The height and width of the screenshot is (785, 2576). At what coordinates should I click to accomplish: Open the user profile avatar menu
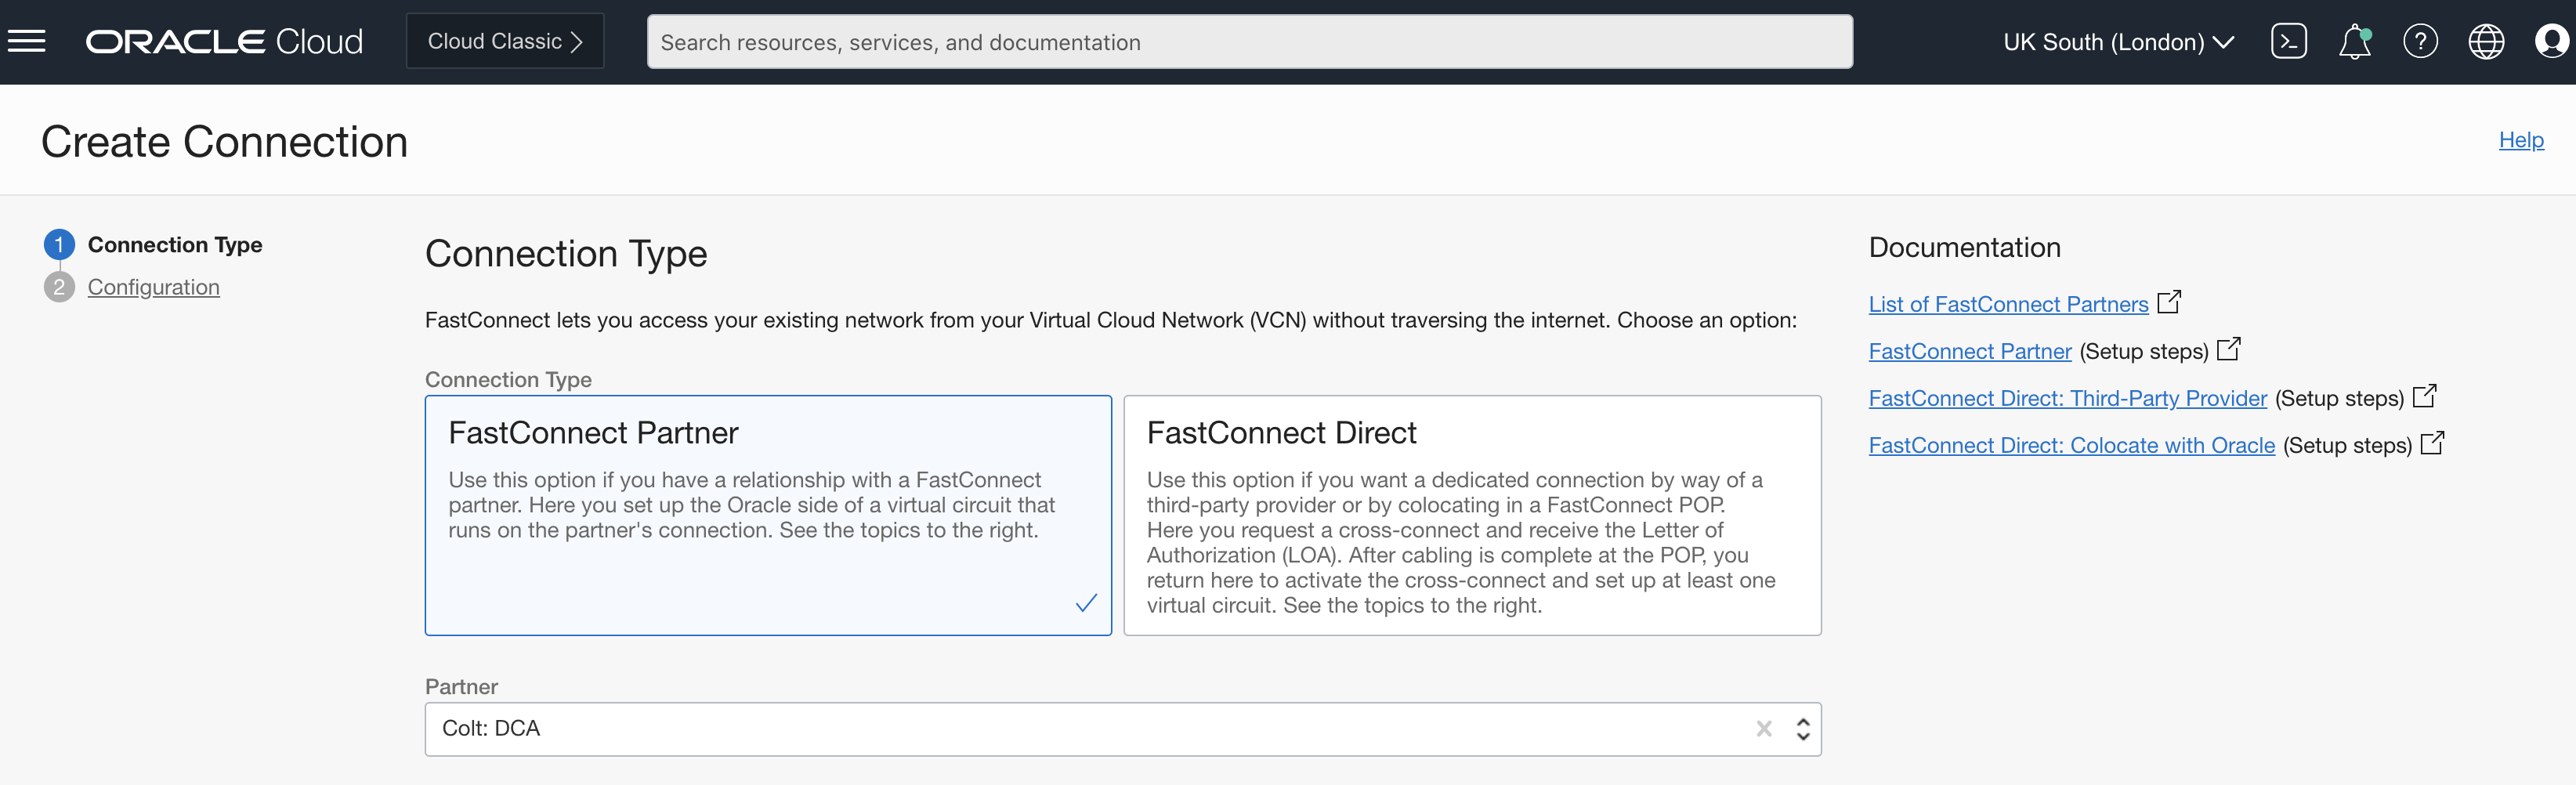(x=2553, y=41)
